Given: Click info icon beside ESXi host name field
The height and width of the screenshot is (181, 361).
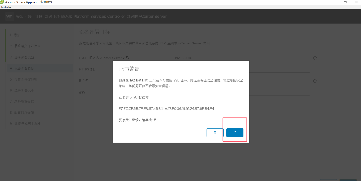Looking at the screenshot, I should pos(315,58).
